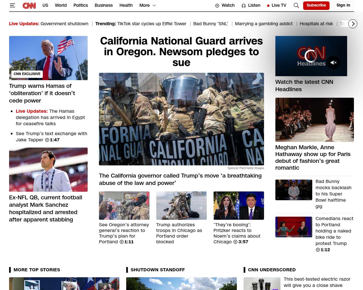Screen dimensions: 363x290
Task: Open comedians on red stage thumbnail
Action: coord(294,227)
